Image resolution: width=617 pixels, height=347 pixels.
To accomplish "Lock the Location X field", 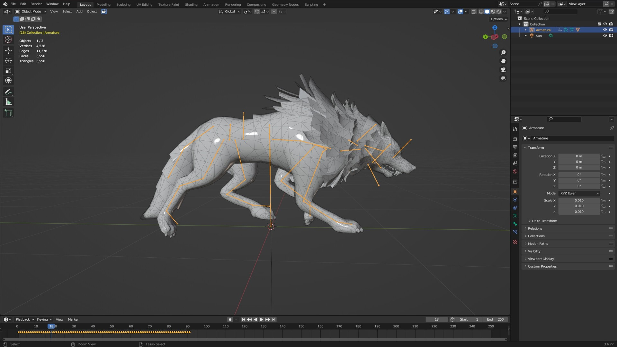I will [x=604, y=156].
